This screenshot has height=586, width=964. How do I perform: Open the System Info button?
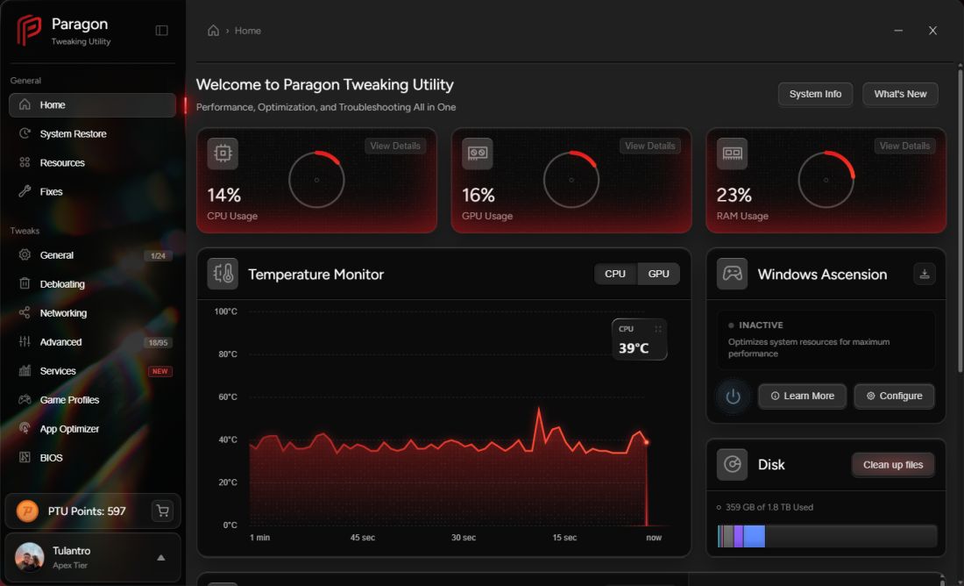click(815, 94)
